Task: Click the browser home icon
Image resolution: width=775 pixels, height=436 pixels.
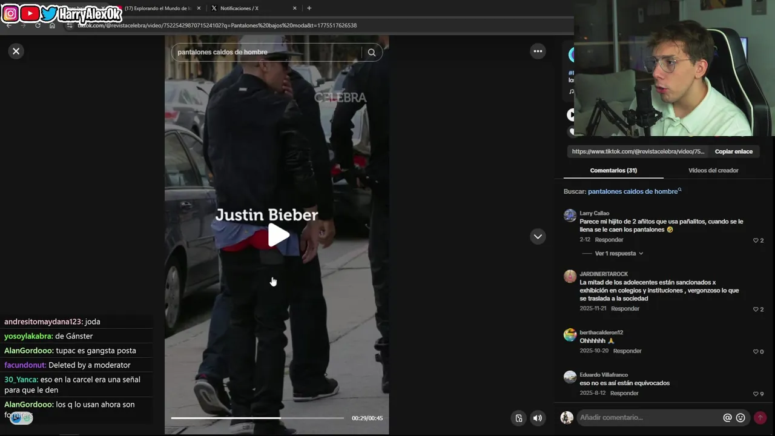Action: click(52, 25)
